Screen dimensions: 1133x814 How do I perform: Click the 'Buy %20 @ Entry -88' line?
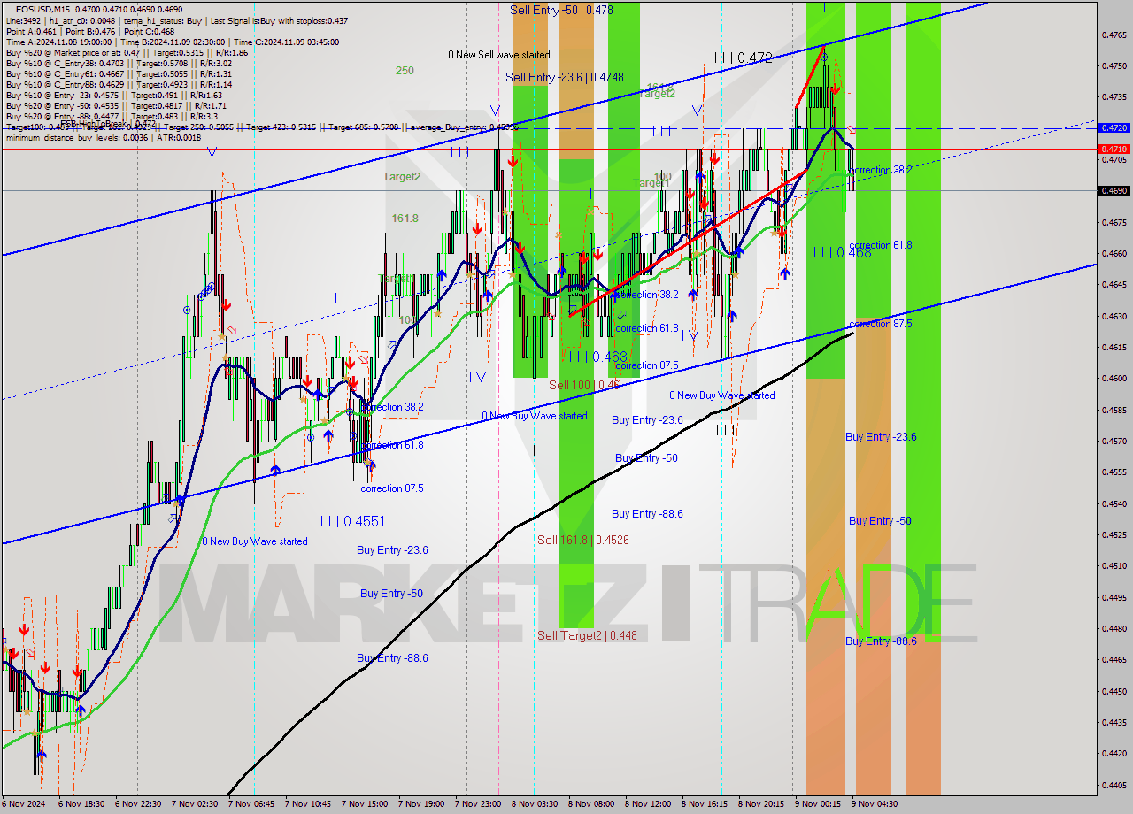pos(112,116)
